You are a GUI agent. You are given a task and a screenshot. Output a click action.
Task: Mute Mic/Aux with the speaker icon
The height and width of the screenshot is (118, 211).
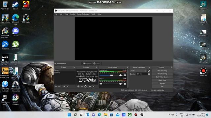121,84
